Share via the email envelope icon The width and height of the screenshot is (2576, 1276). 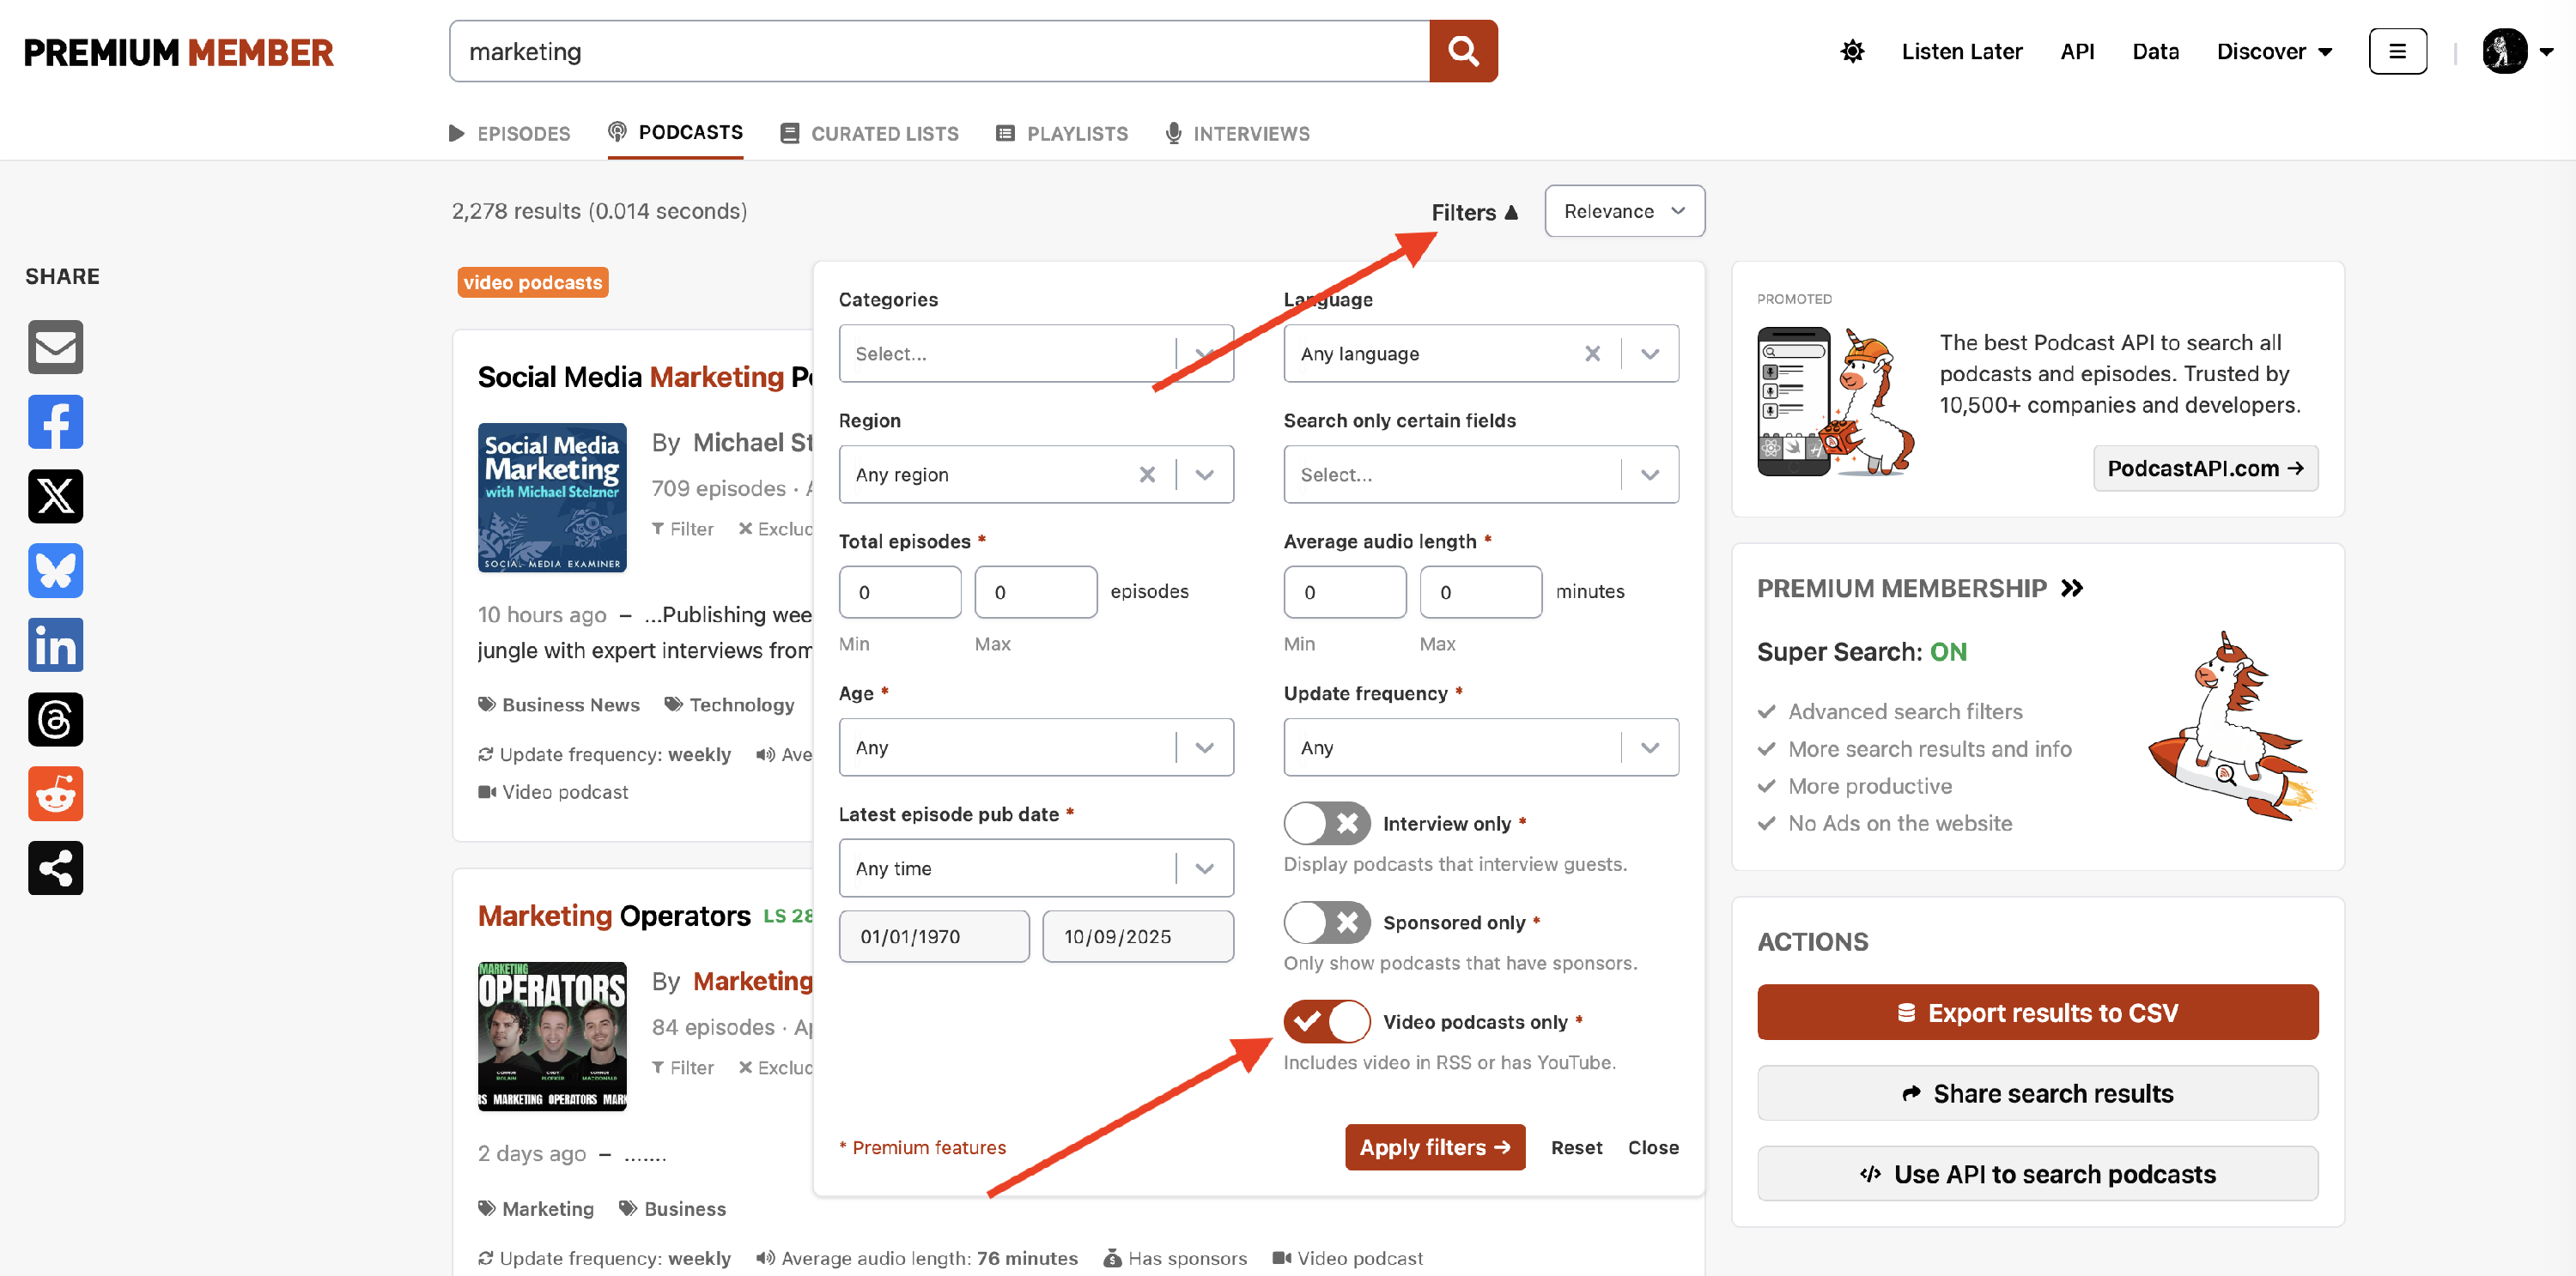coord(55,347)
